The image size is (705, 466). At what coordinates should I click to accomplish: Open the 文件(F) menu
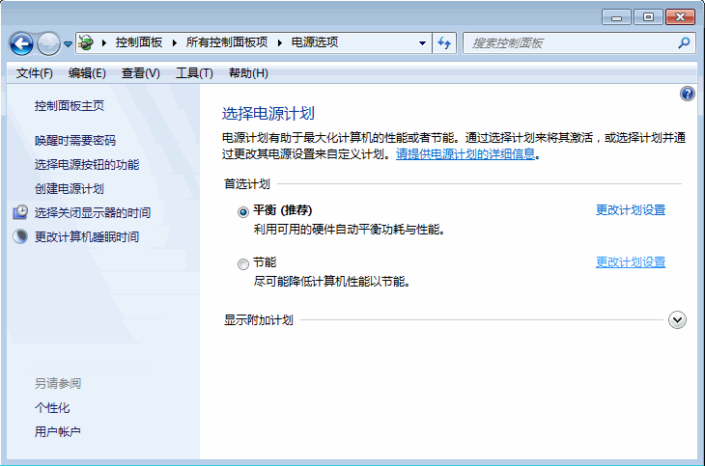[35, 73]
